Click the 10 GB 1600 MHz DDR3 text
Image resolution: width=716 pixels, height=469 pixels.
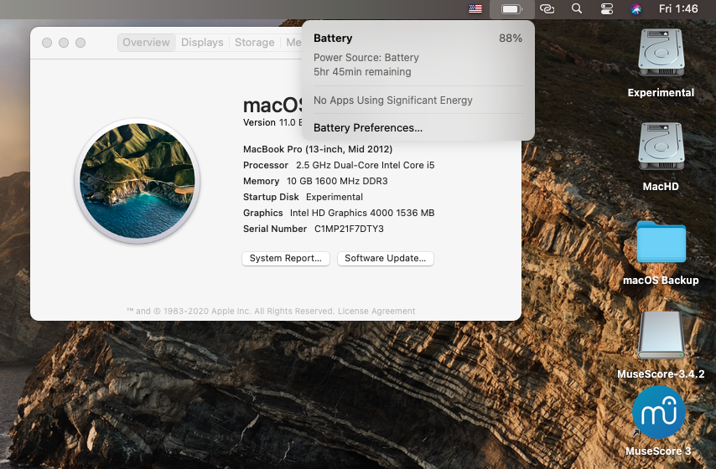point(337,181)
